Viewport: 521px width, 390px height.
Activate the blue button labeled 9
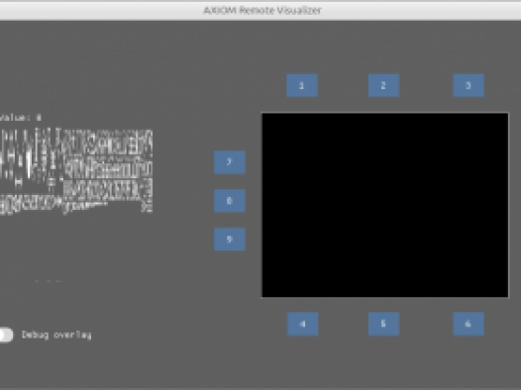click(230, 240)
